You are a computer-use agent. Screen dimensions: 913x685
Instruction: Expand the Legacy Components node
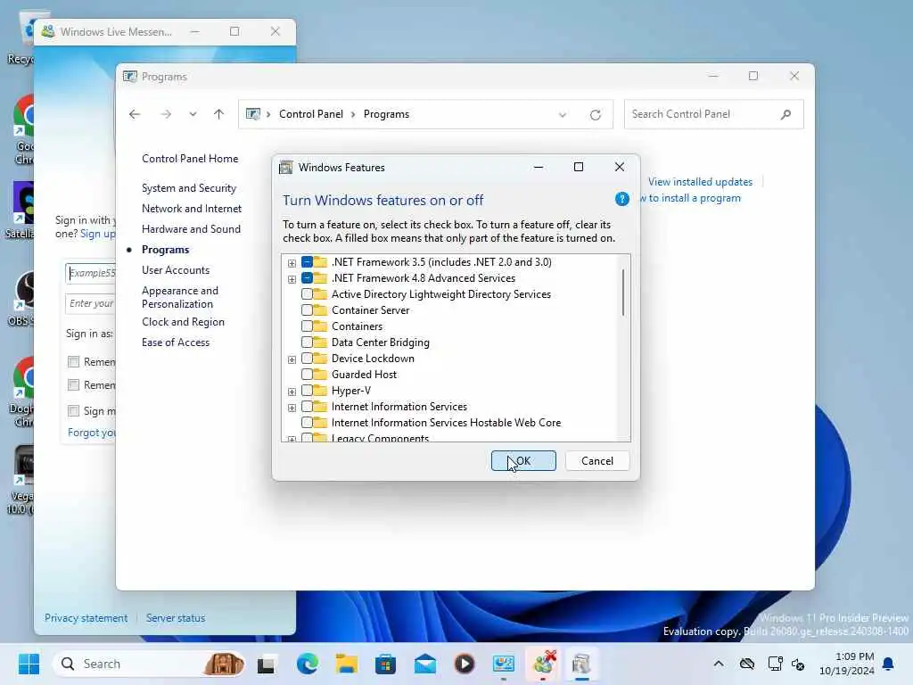coord(292,439)
